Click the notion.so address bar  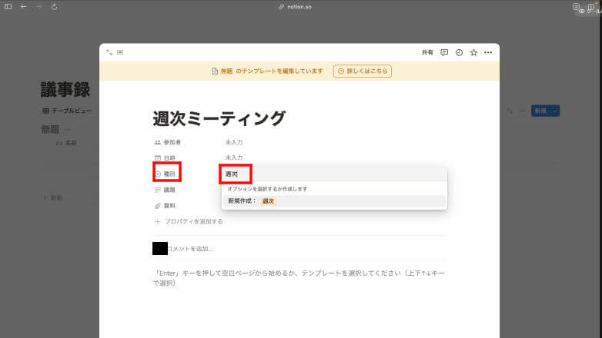(x=296, y=7)
